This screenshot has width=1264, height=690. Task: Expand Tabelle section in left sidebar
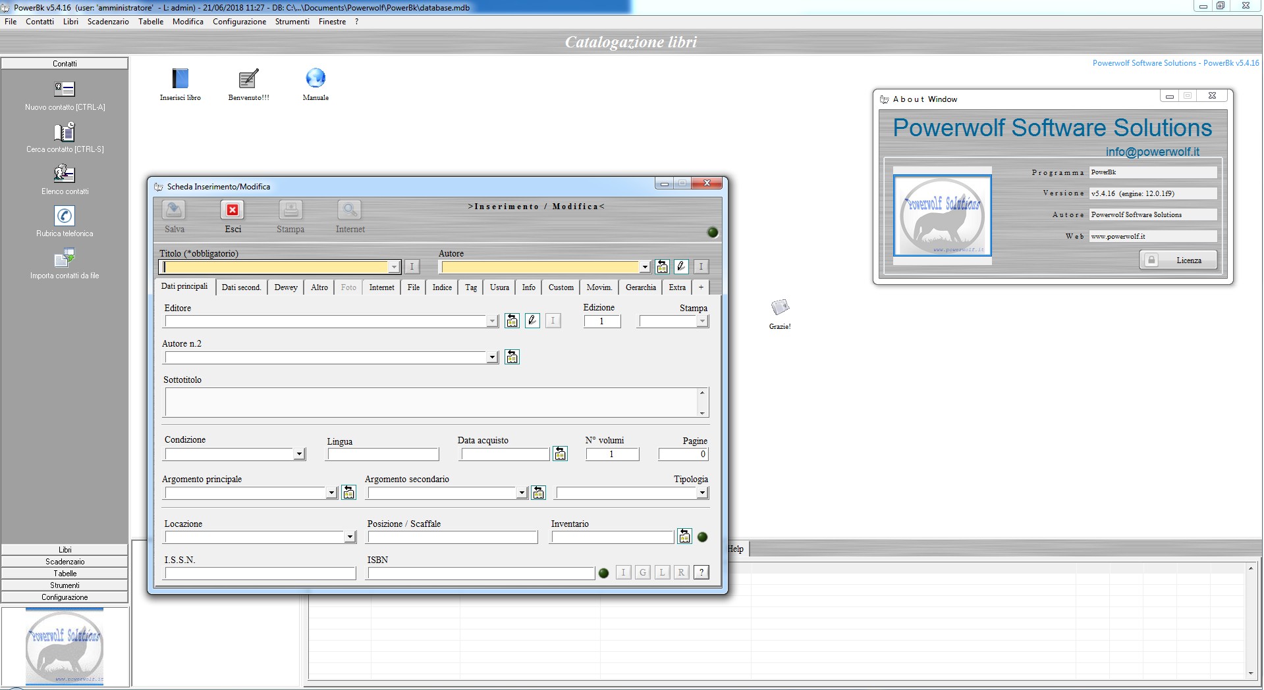point(65,574)
